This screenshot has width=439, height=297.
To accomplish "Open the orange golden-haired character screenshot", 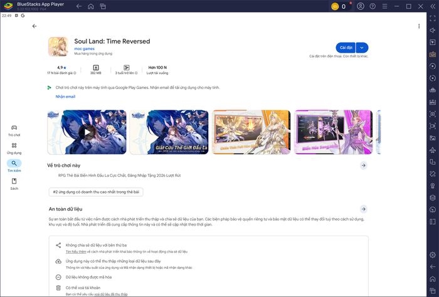I will pos(251,132).
